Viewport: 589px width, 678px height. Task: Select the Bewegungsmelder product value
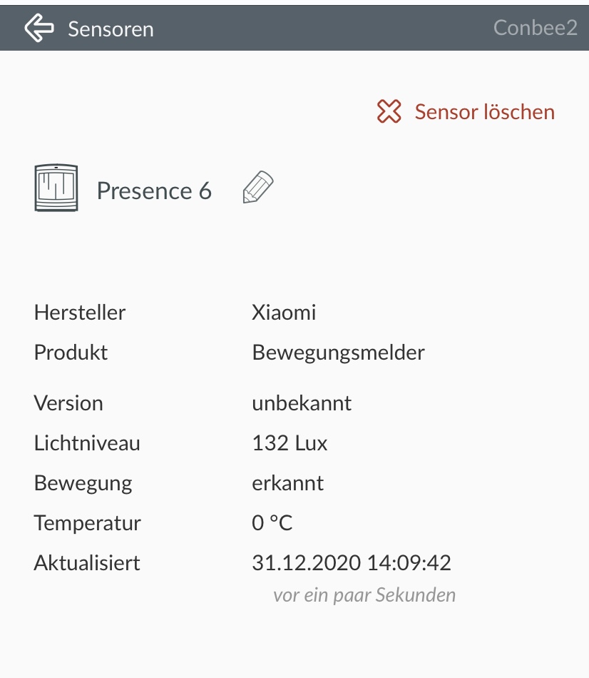(338, 352)
